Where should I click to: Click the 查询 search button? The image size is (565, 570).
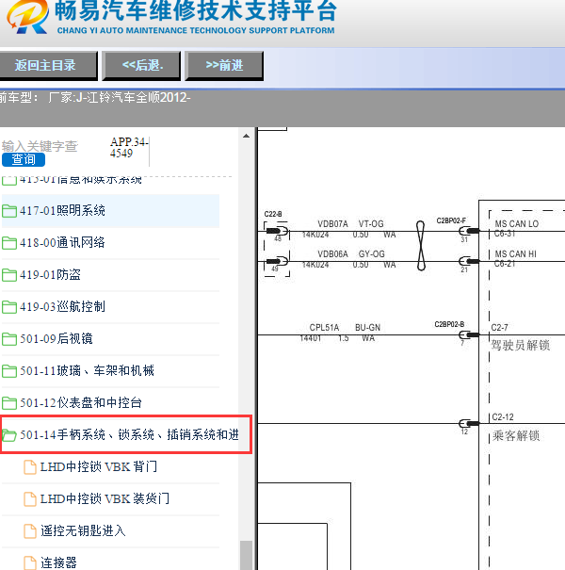[x=24, y=159]
